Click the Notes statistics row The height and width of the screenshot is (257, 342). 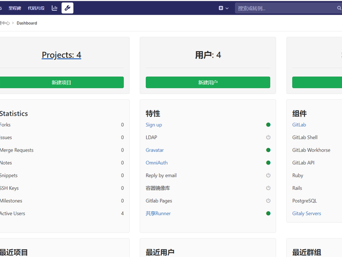(x=62, y=162)
